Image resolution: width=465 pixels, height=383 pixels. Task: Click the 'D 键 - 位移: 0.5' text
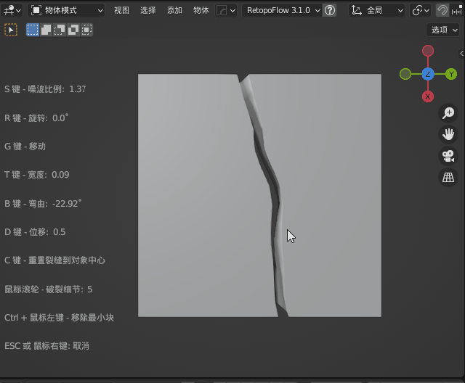click(35, 231)
